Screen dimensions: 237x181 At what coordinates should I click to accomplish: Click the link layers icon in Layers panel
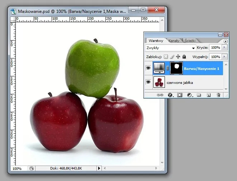pyautogui.click(x=160, y=95)
